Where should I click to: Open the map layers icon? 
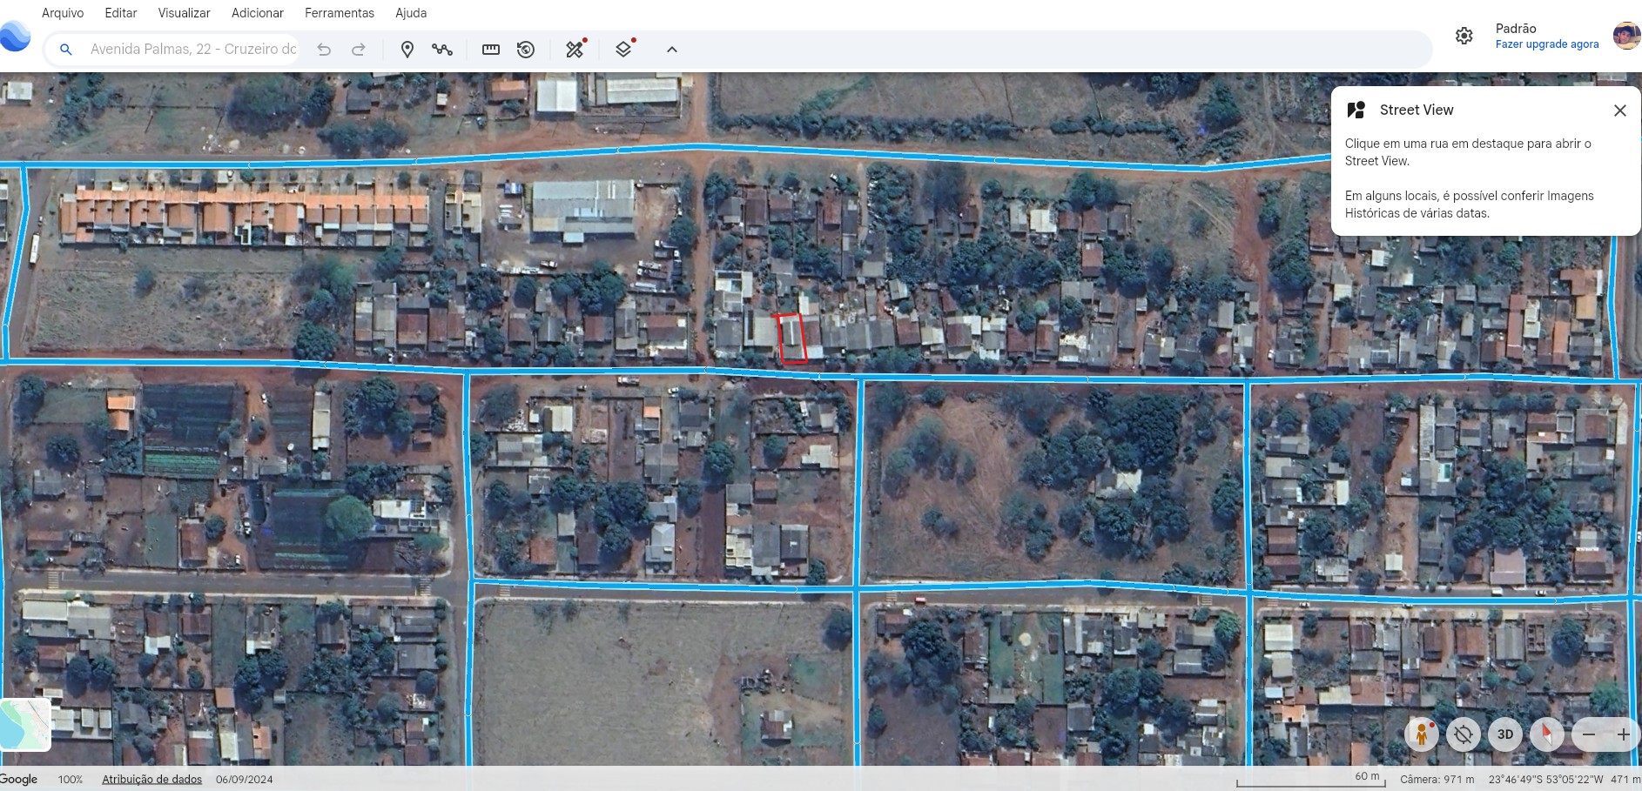pyautogui.click(x=624, y=49)
